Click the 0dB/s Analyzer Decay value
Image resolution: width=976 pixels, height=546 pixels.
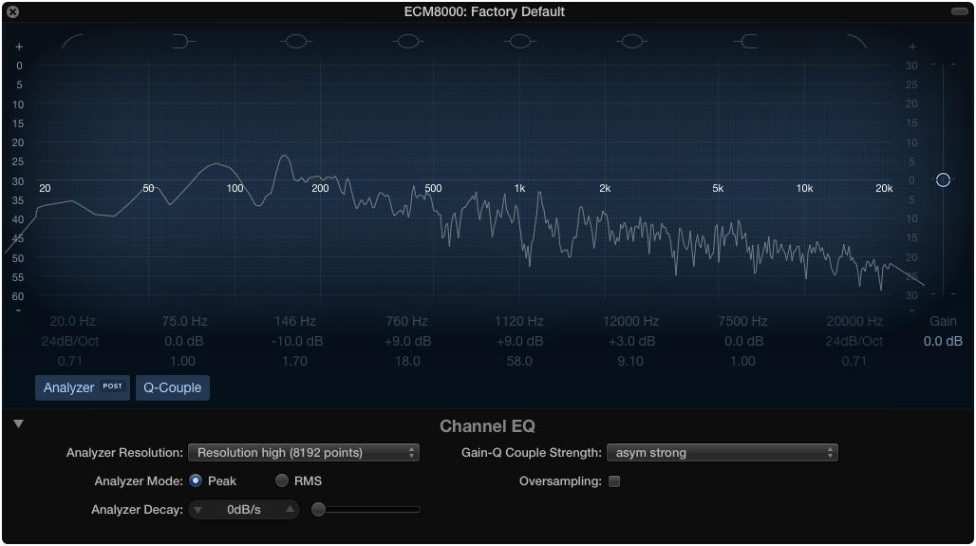pyautogui.click(x=244, y=510)
